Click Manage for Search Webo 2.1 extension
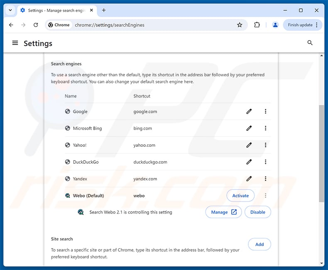This screenshot has width=328, height=270. [x=224, y=212]
